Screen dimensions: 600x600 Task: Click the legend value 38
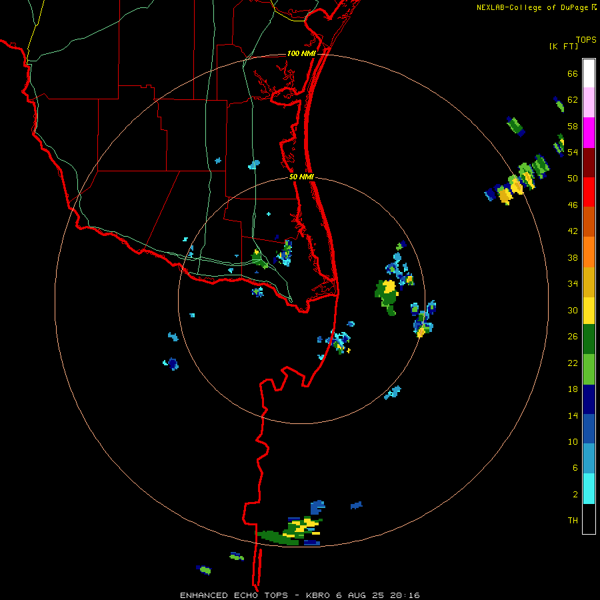click(x=573, y=257)
